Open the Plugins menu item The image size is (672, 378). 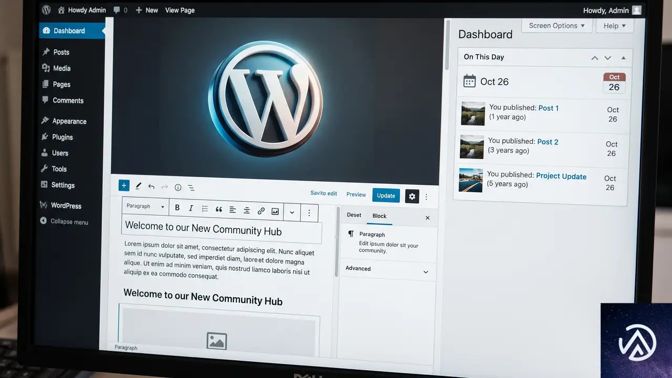tap(57, 137)
